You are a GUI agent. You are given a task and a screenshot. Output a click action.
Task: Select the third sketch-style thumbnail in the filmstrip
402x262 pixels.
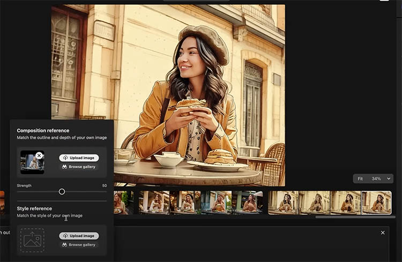coord(345,203)
